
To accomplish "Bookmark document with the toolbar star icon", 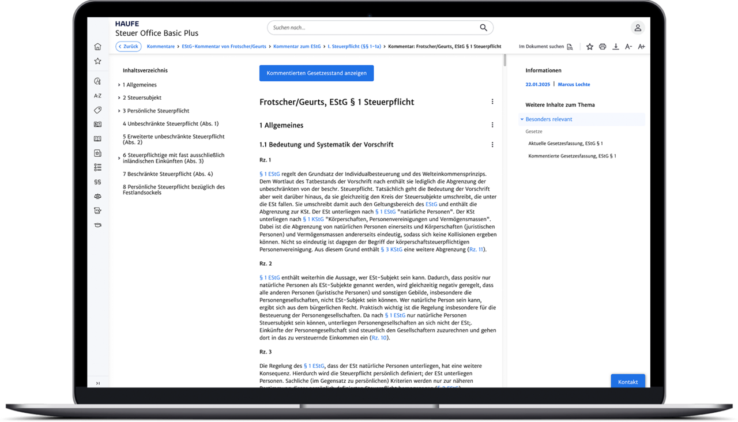I will 590,47.
